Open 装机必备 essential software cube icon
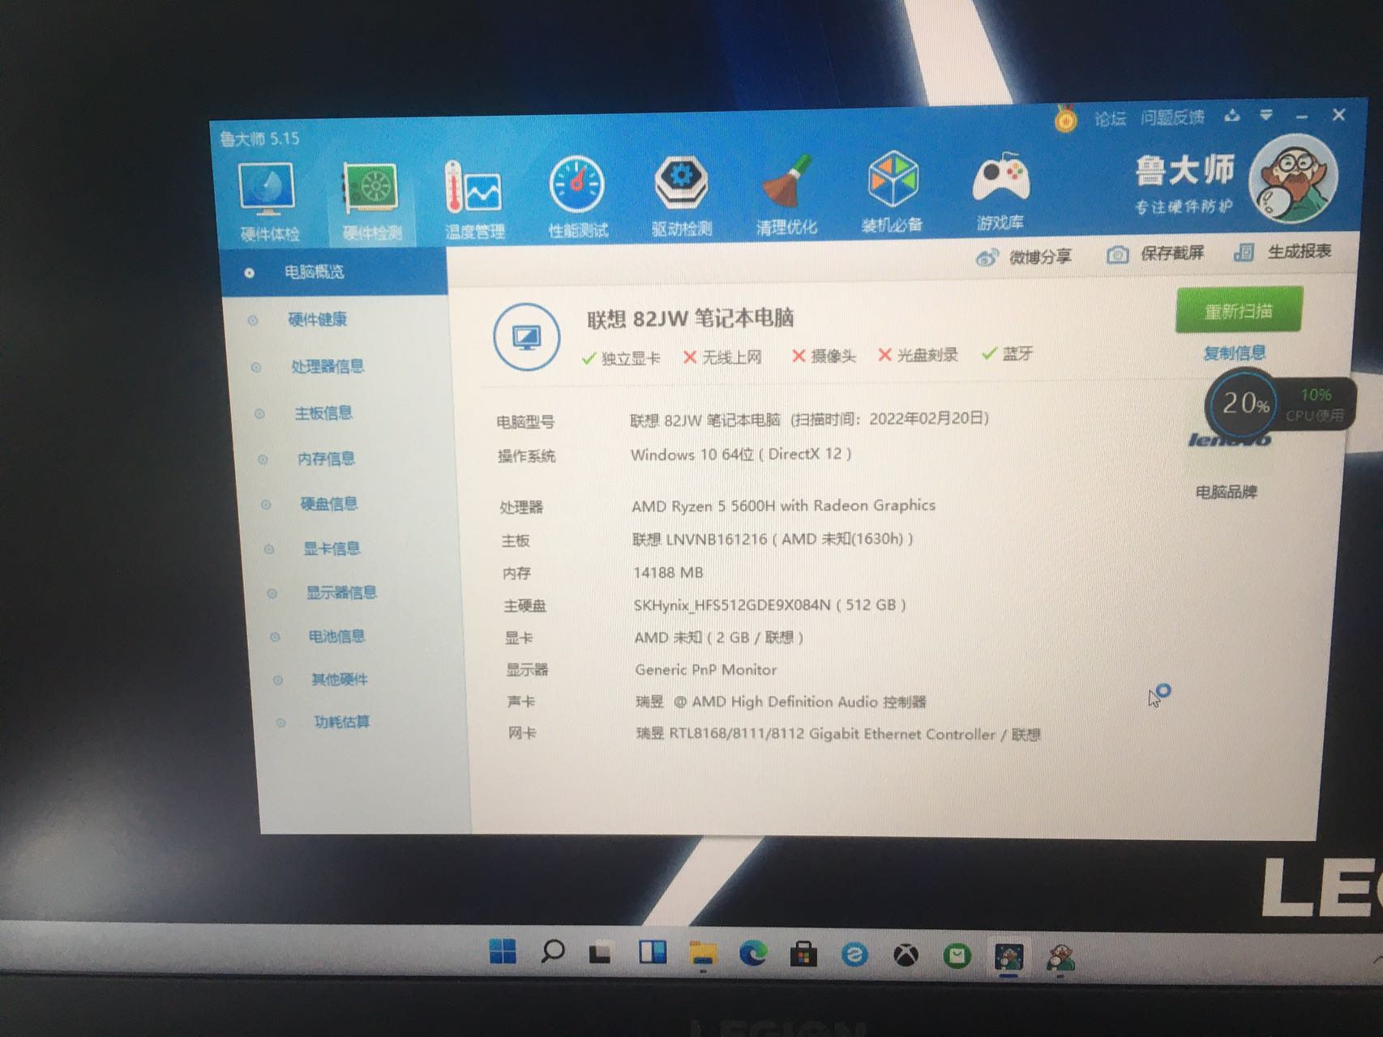 tap(892, 193)
